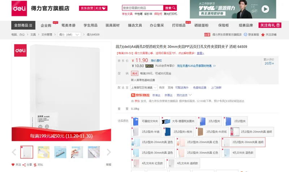Screen dimensions: 289x172
Task: Select the 2孔D型夹-半透 option
Action: click(146, 132)
